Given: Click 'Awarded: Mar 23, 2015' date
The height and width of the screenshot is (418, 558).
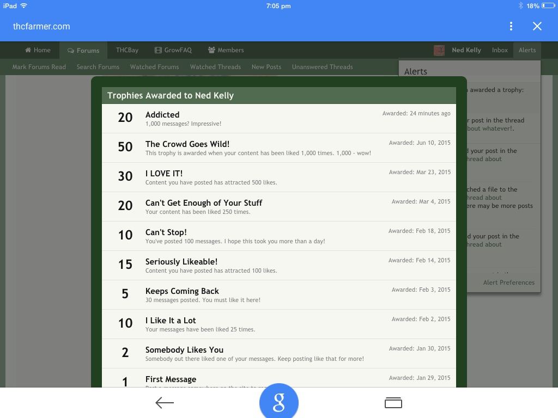Looking at the screenshot, I should [420, 172].
